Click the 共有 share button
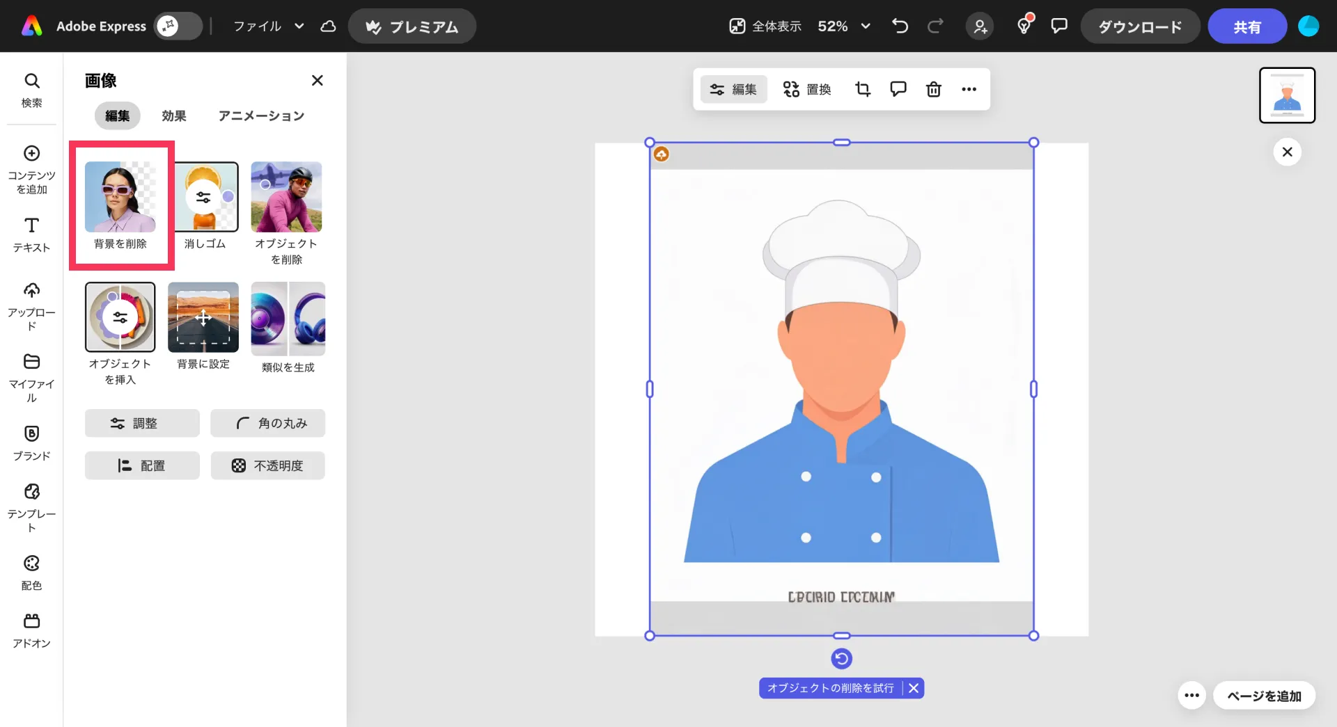This screenshot has width=1337, height=727. pyautogui.click(x=1246, y=26)
